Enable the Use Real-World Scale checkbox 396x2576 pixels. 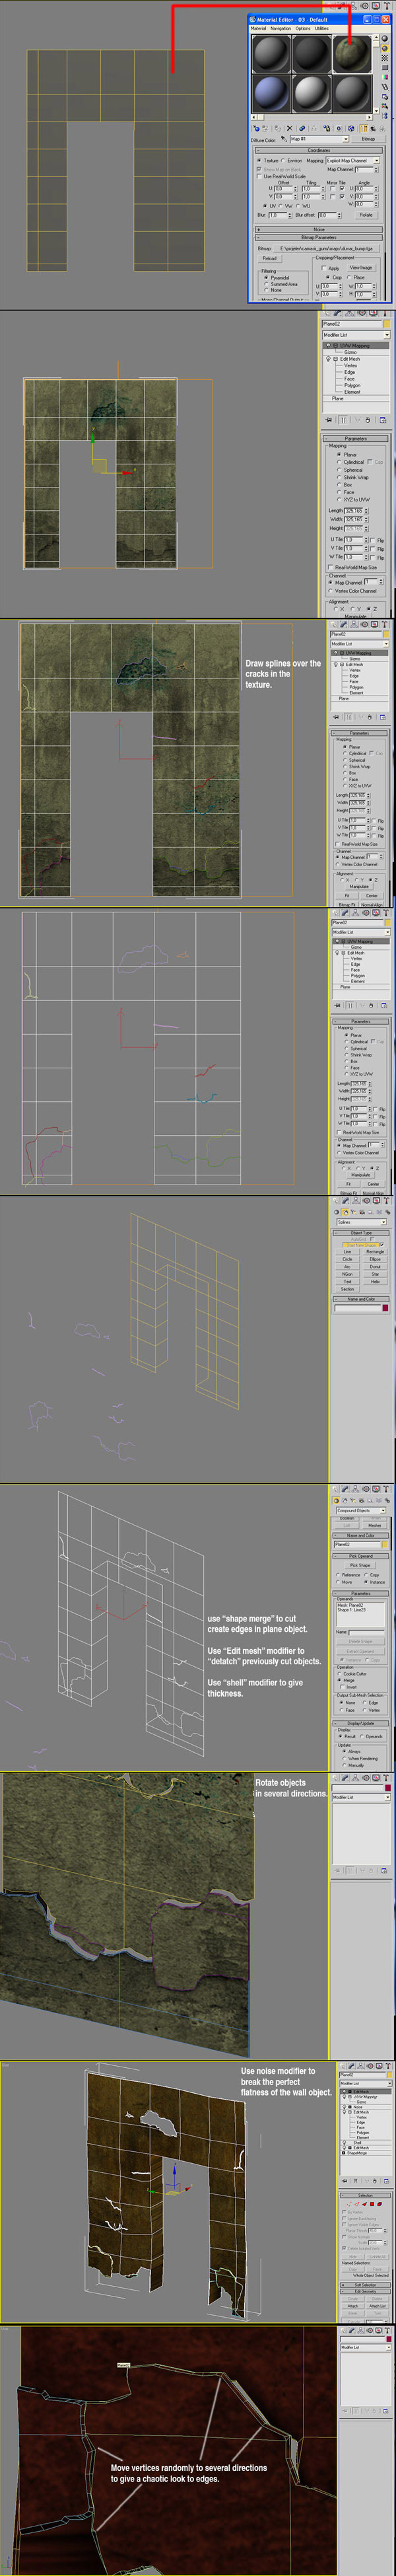point(260,176)
